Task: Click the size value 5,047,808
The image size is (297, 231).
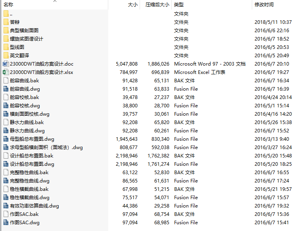Action: [127, 64]
